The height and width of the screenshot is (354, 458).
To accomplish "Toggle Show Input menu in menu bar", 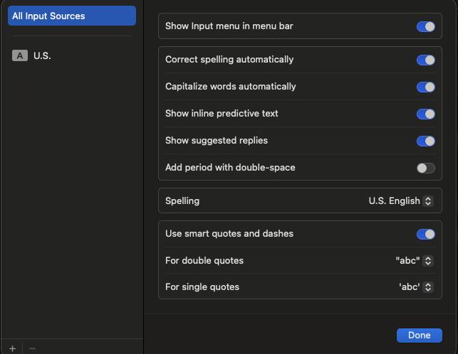I will 425,26.
